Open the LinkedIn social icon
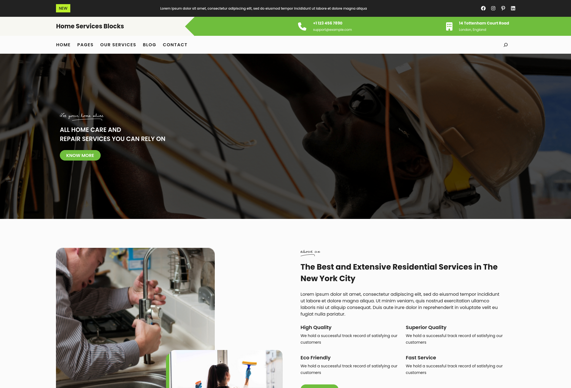This screenshot has height=388, width=571. (513, 8)
